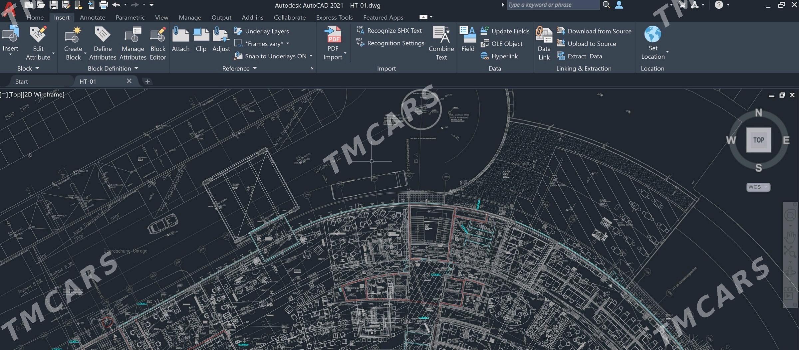The width and height of the screenshot is (799, 350).
Task: Open the Block Editor
Action: pyautogui.click(x=158, y=43)
